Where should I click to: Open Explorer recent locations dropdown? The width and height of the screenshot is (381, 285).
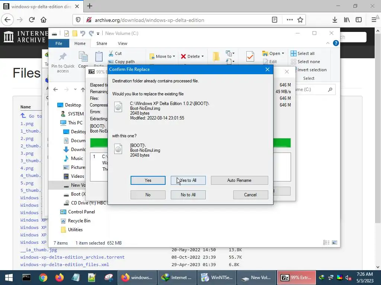(75, 89)
